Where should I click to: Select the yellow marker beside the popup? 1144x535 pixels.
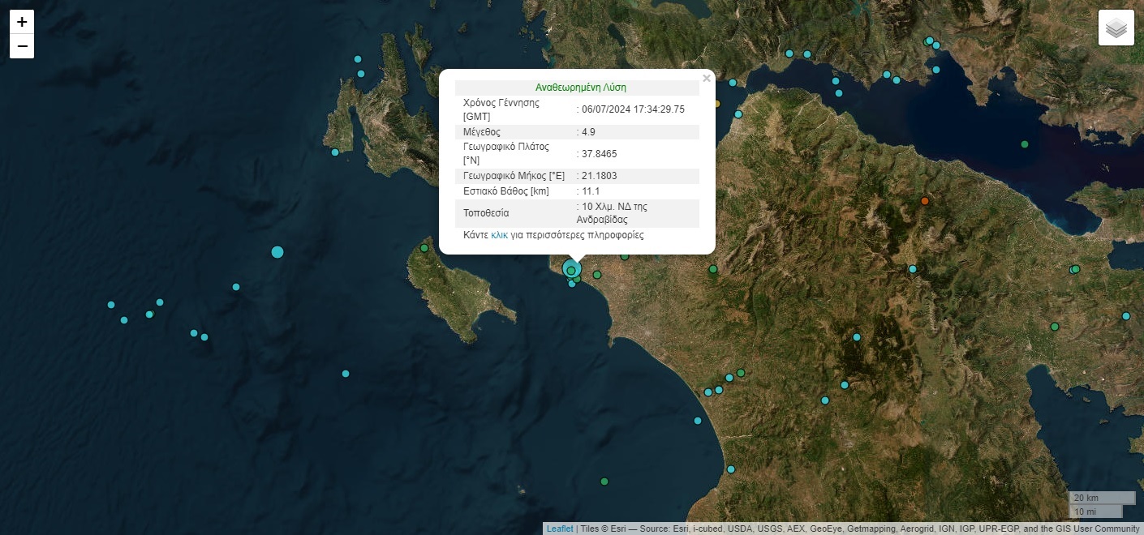pyautogui.click(x=716, y=104)
